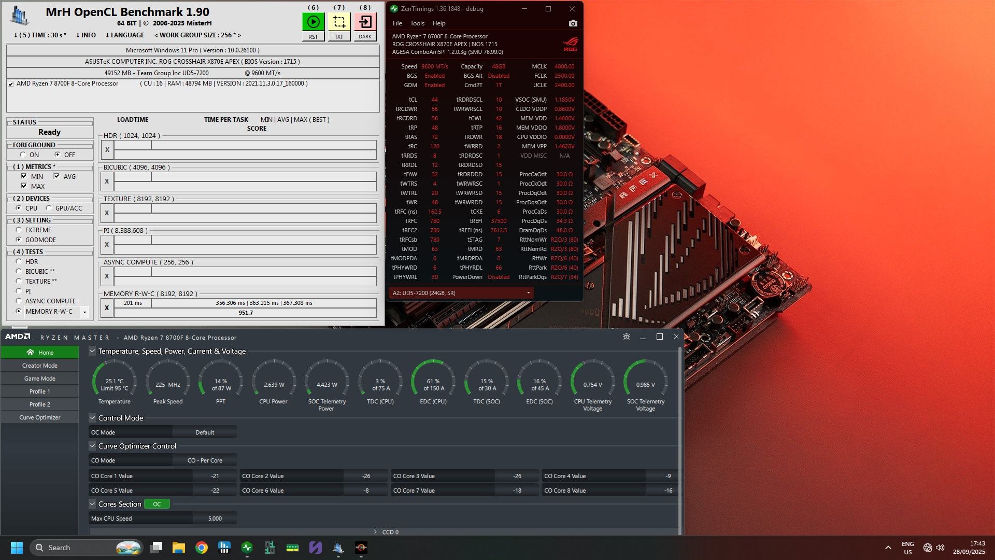The width and height of the screenshot is (995, 560).
Task: Open Ryzen Master taskbar icon
Action: tap(361, 548)
